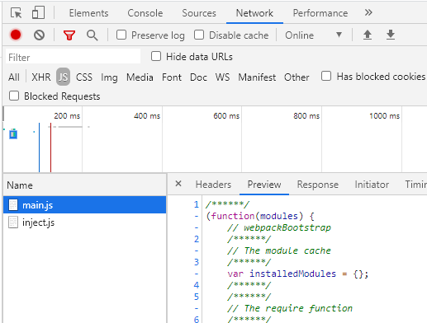Open the Headers tab of request
Screen dimensions: 427x323
[x=213, y=185]
